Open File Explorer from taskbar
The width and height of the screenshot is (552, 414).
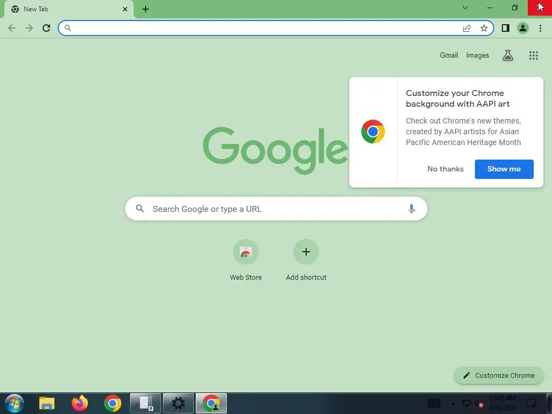click(47, 403)
